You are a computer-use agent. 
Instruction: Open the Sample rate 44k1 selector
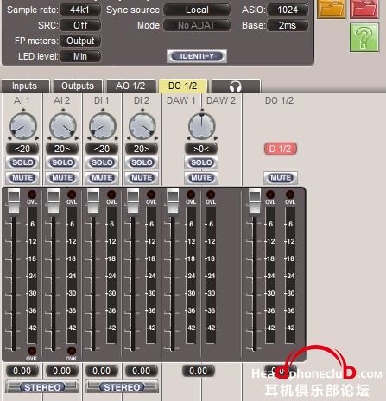click(80, 10)
